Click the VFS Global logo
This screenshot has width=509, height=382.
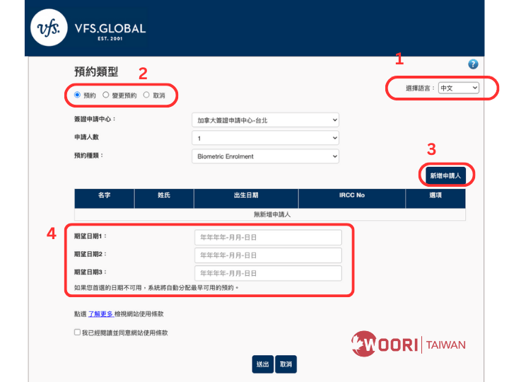click(x=88, y=28)
